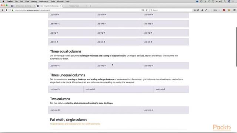
Task: Click the first .col-md-3 cell
Action: pyautogui.click(x=66, y=89)
